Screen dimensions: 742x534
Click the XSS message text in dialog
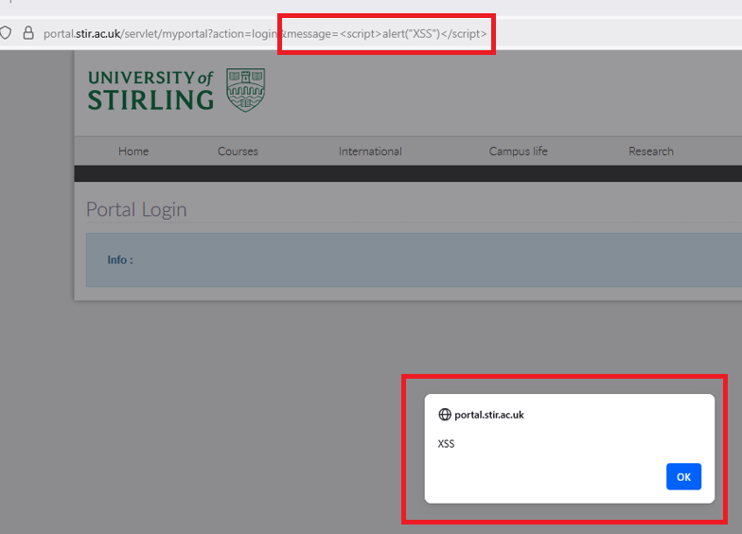coord(446,443)
